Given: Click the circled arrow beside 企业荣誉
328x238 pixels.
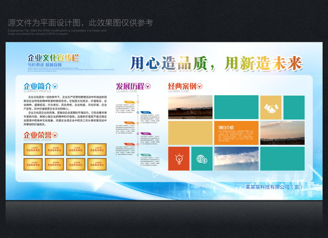Looking at the screenshot, I should [55, 135].
